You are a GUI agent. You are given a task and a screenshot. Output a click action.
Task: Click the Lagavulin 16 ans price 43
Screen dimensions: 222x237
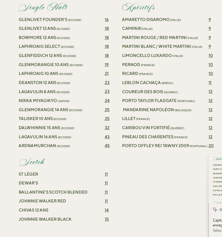(107, 137)
